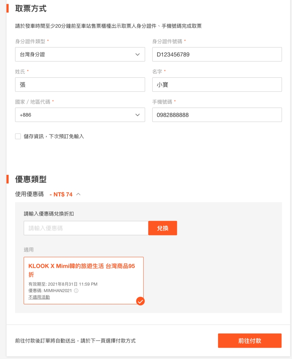
Task: Click the orange checkmark badge on the coupon
Action: click(140, 301)
